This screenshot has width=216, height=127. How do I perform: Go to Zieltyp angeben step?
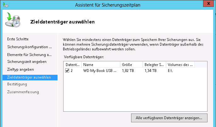click(20, 69)
